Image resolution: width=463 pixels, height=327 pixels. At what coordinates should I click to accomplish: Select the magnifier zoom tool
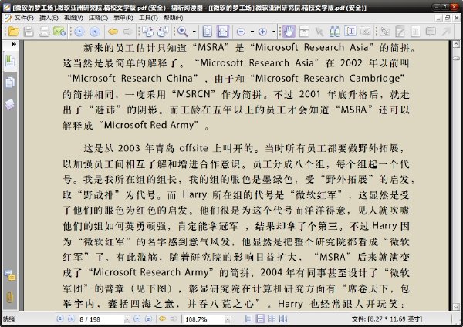(182, 32)
